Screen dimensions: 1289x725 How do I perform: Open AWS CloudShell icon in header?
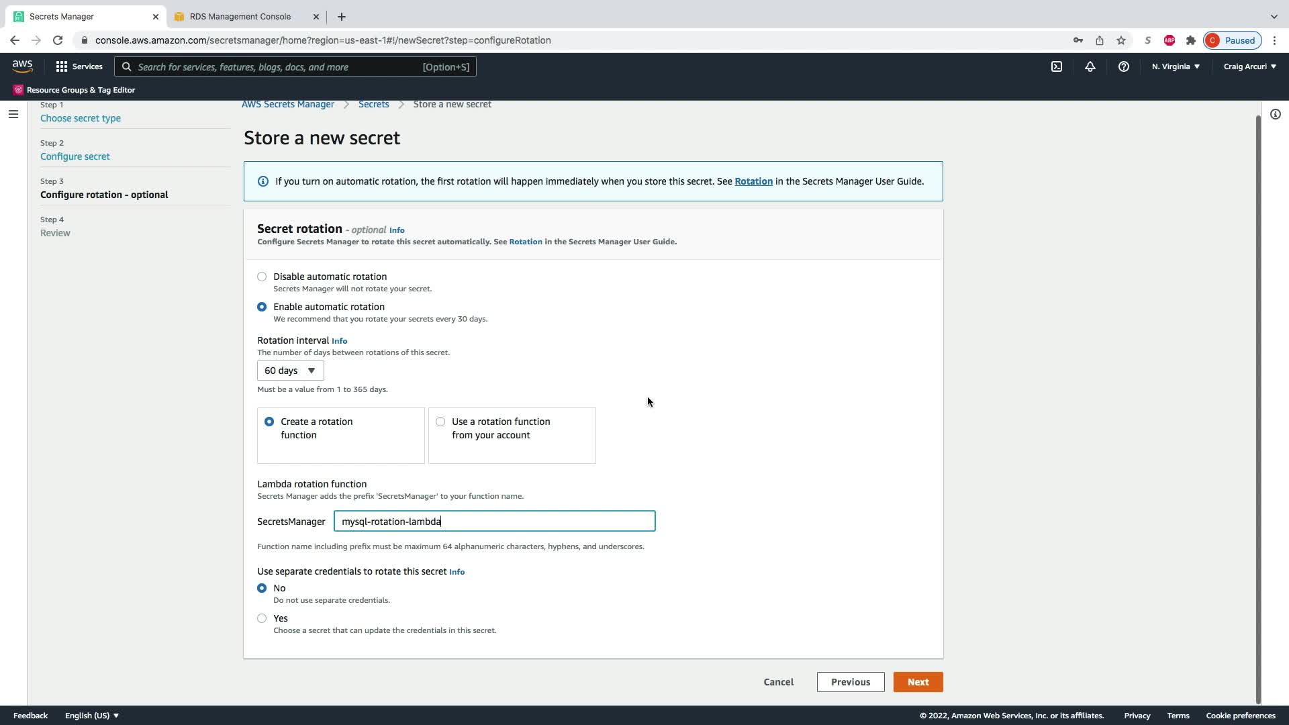1057,66
